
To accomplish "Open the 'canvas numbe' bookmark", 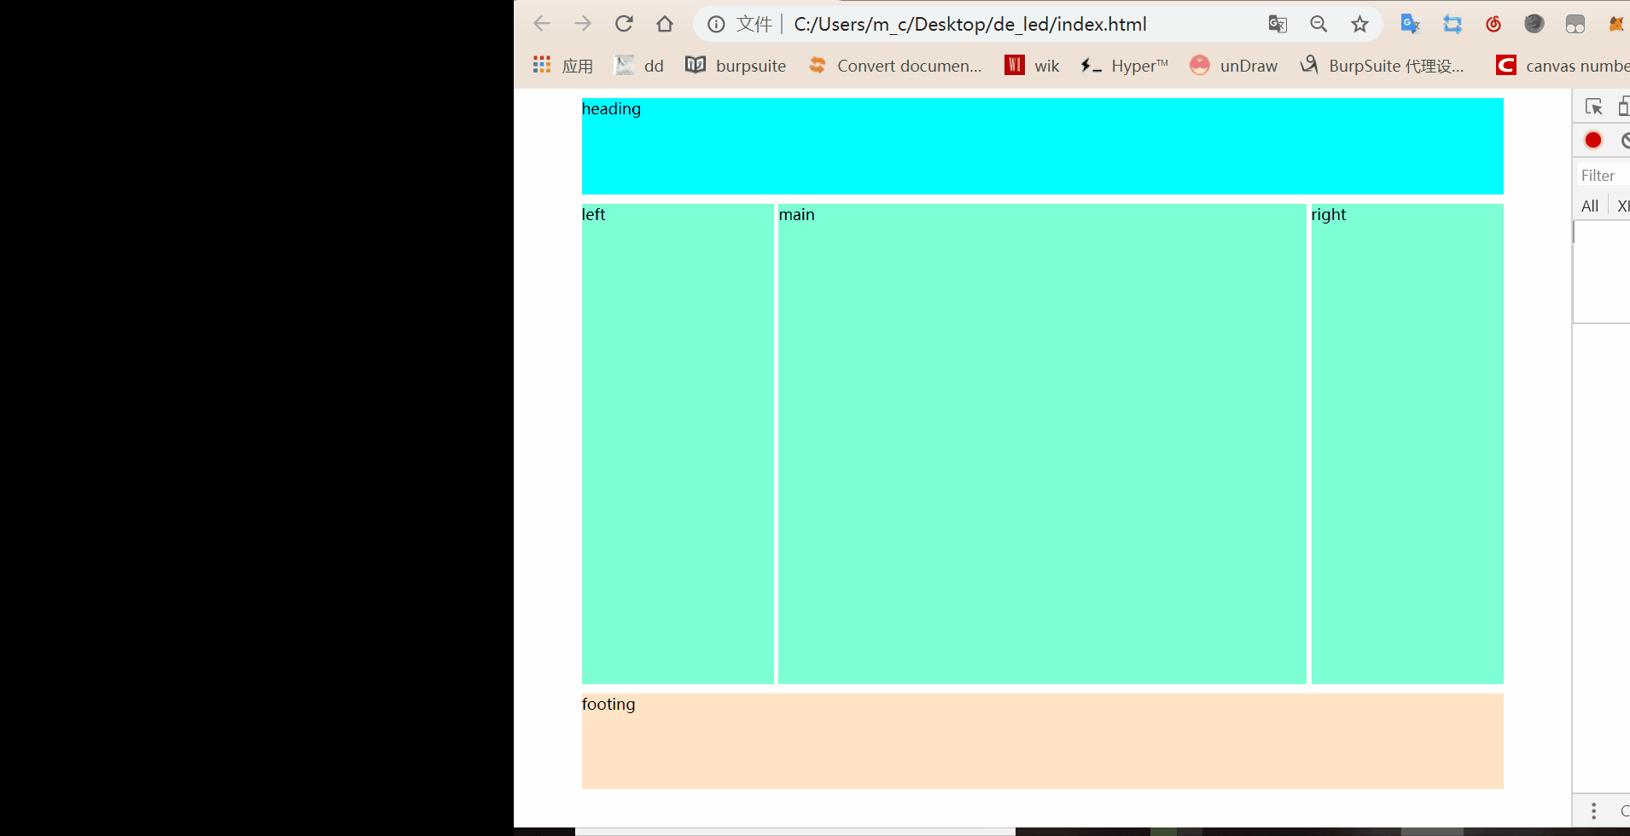I will (x=1563, y=66).
